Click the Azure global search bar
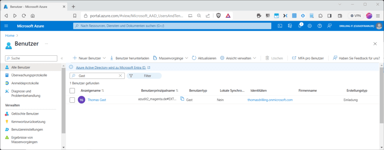This screenshot has width=384, height=150. (172, 26)
